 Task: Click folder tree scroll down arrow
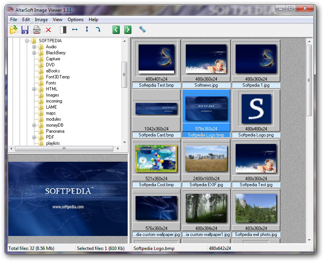125,142
